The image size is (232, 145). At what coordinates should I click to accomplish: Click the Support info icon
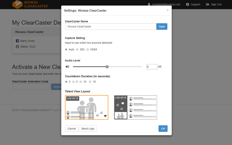click(x=188, y=5)
